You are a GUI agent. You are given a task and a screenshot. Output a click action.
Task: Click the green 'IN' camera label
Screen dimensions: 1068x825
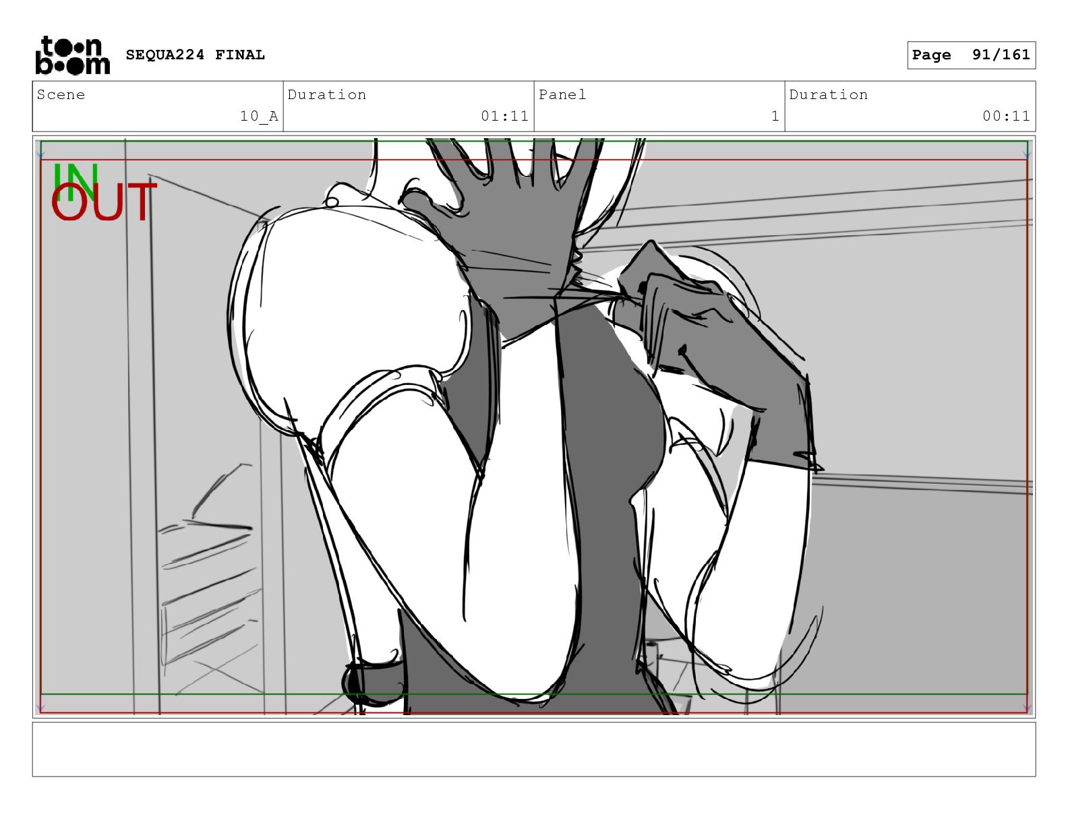[75, 182]
